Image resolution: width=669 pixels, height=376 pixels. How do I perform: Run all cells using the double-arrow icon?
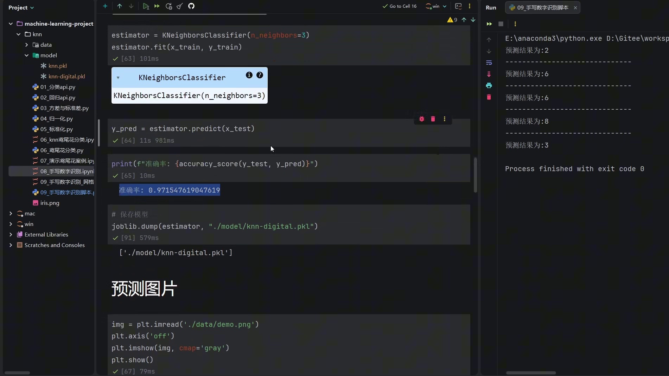(157, 6)
